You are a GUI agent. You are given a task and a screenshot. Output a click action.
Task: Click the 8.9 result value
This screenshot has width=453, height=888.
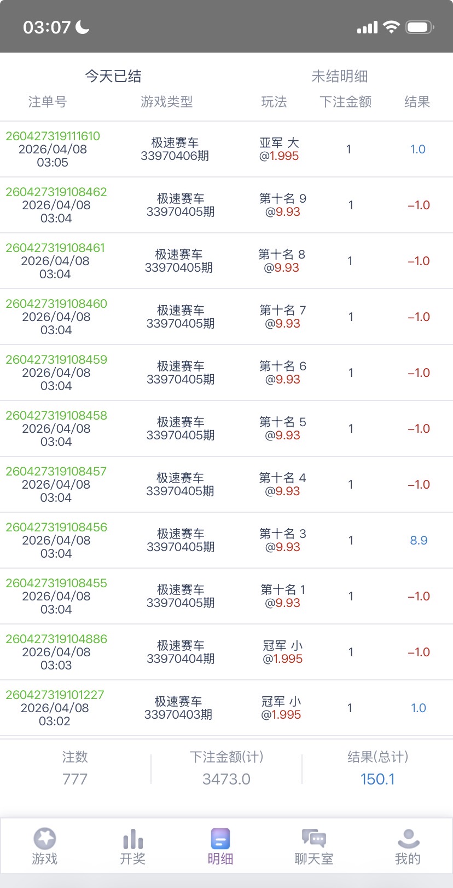click(x=419, y=540)
